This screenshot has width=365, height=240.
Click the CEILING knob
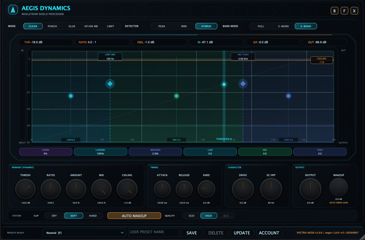tap(127, 189)
